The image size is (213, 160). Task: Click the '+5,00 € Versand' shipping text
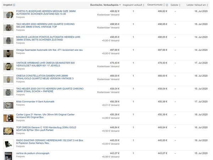point(110,144)
